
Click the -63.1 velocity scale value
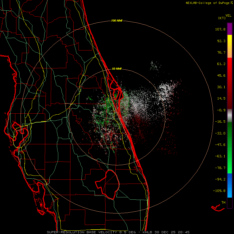coord(220,156)
